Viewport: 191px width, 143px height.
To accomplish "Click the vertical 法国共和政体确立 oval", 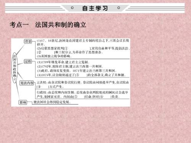I will tap(15, 67).
